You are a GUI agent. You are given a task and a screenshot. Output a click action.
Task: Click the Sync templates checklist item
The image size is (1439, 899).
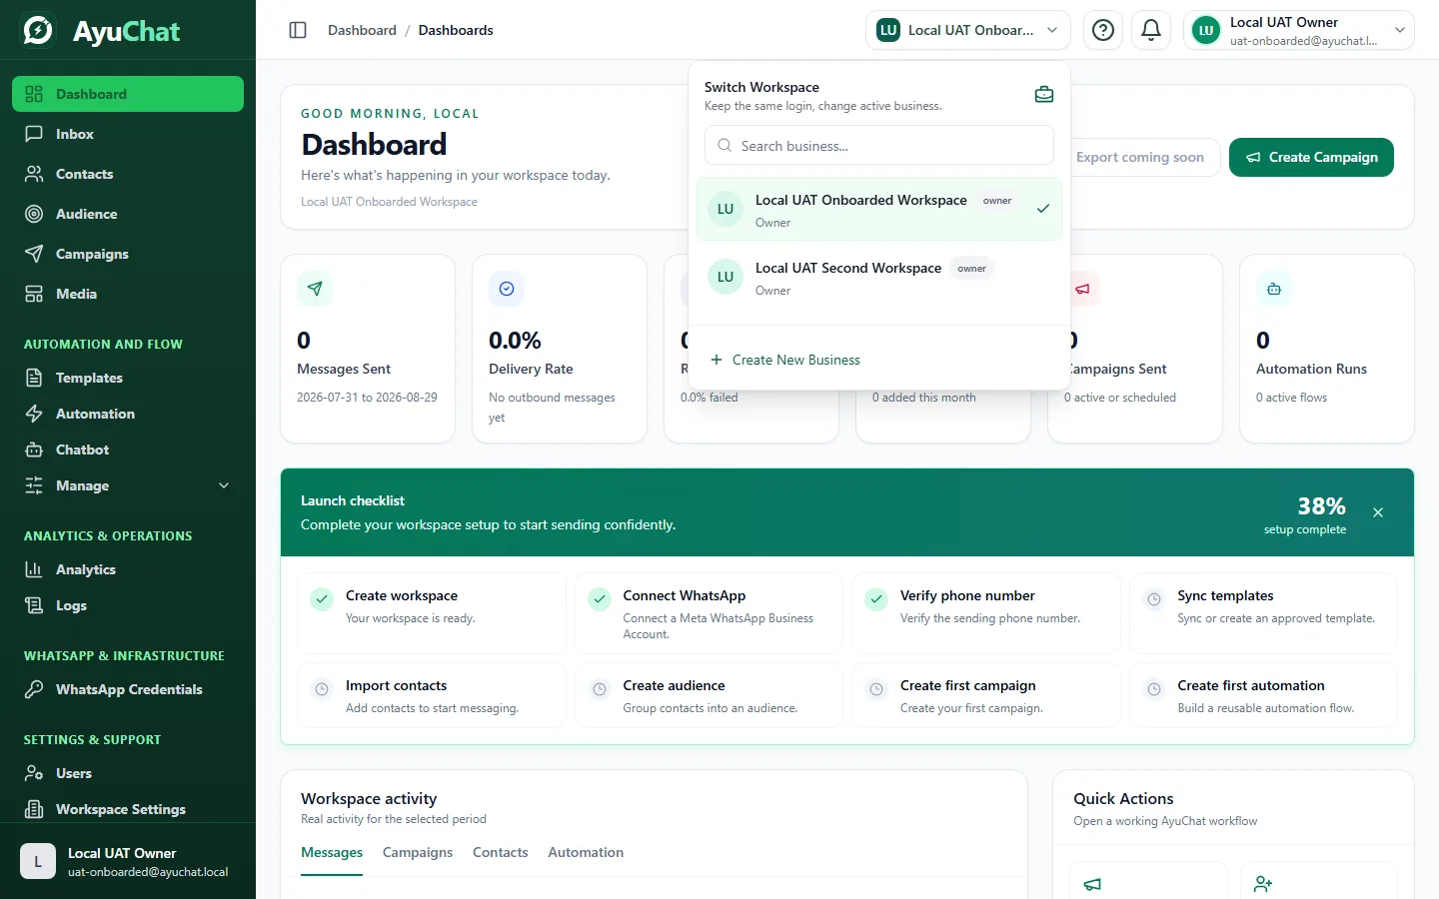click(x=1263, y=613)
